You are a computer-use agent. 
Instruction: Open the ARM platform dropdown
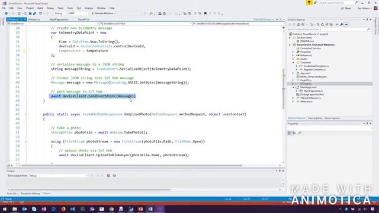tap(79, 14)
